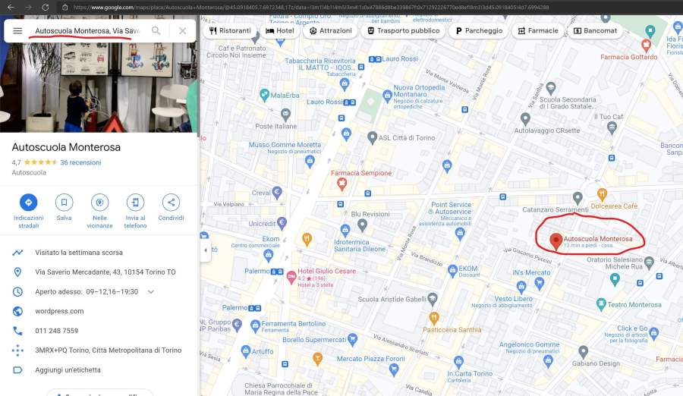
Task: Share the place with Condividi icon
Action: (x=171, y=203)
